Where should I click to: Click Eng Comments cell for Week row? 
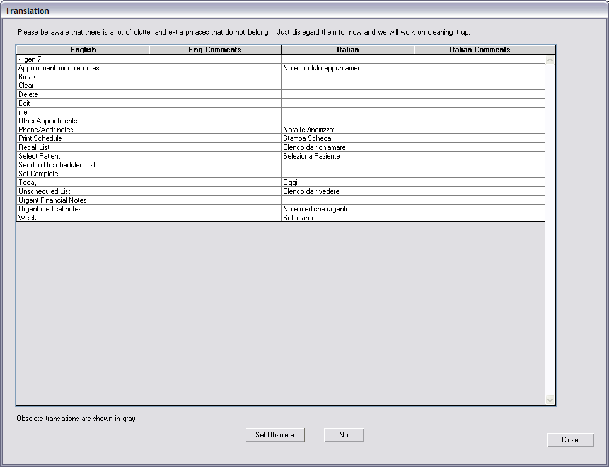coord(215,218)
